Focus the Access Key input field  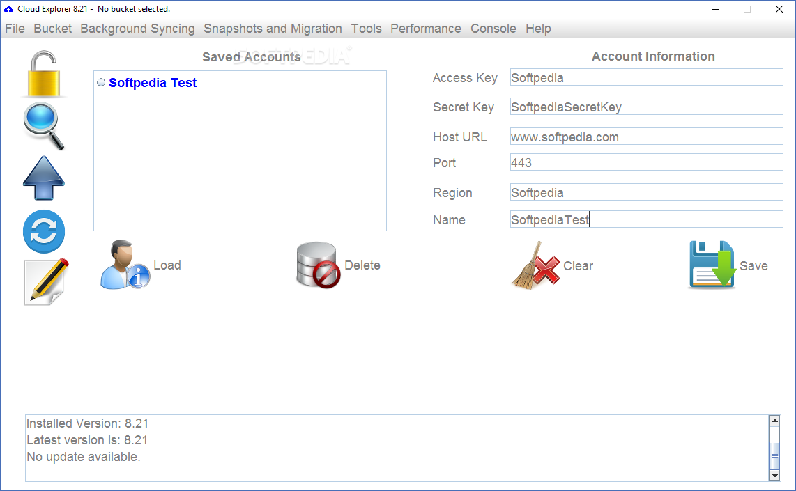(x=646, y=77)
